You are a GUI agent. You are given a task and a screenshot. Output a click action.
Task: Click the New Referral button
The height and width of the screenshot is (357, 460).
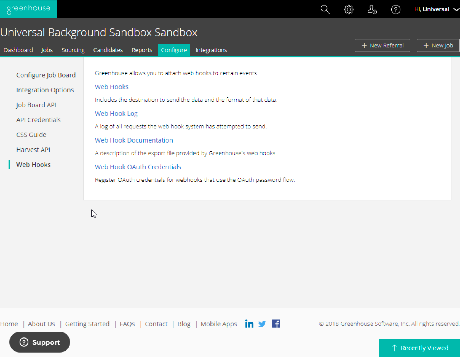pyautogui.click(x=382, y=45)
